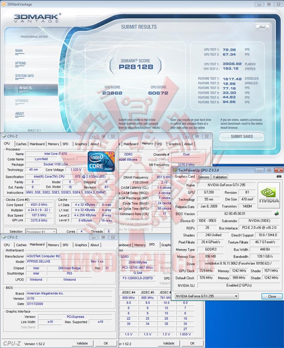
Task: Click the Core Speed value 4501.0 MHz
Action: point(39,205)
